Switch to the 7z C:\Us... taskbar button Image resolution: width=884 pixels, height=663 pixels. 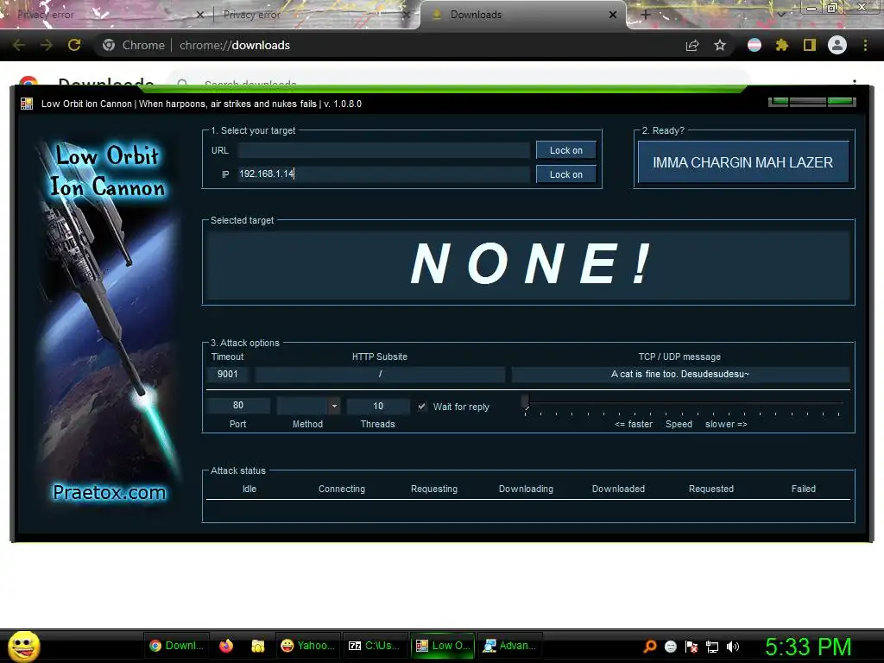(375, 646)
